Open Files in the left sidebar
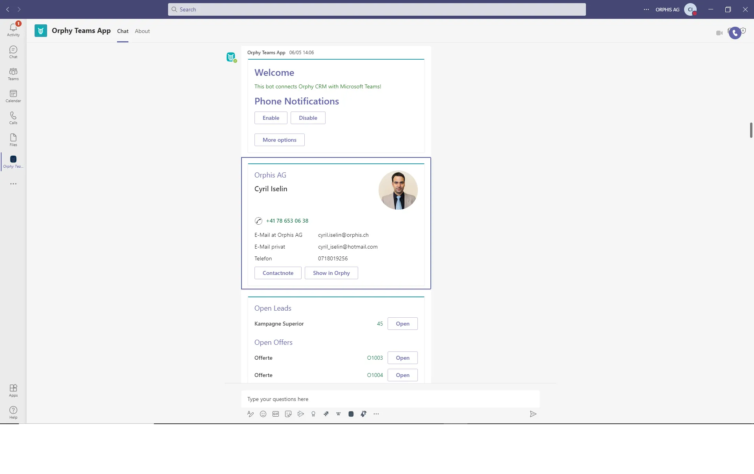Image resolution: width=754 pixels, height=474 pixels. pyautogui.click(x=13, y=140)
